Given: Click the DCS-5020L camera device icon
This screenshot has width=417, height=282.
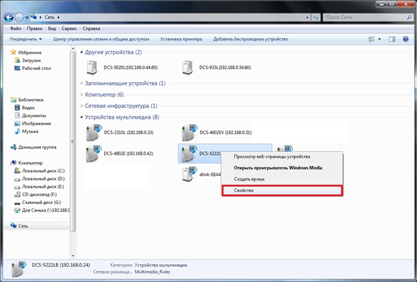Looking at the screenshot, I should [x=93, y=67].
